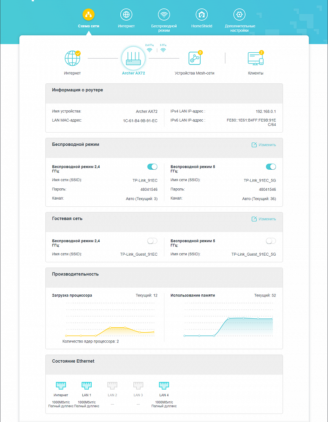Click the Клиенты label in diagram
This screenshot has width=328, height=422.
(256, 73)
